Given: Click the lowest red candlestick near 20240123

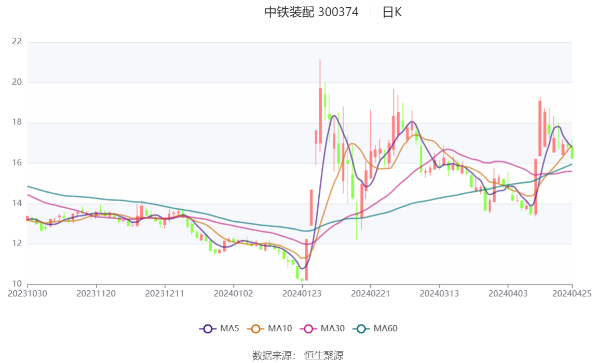Looking at the screenshot, I should click(x=306, y=260).
